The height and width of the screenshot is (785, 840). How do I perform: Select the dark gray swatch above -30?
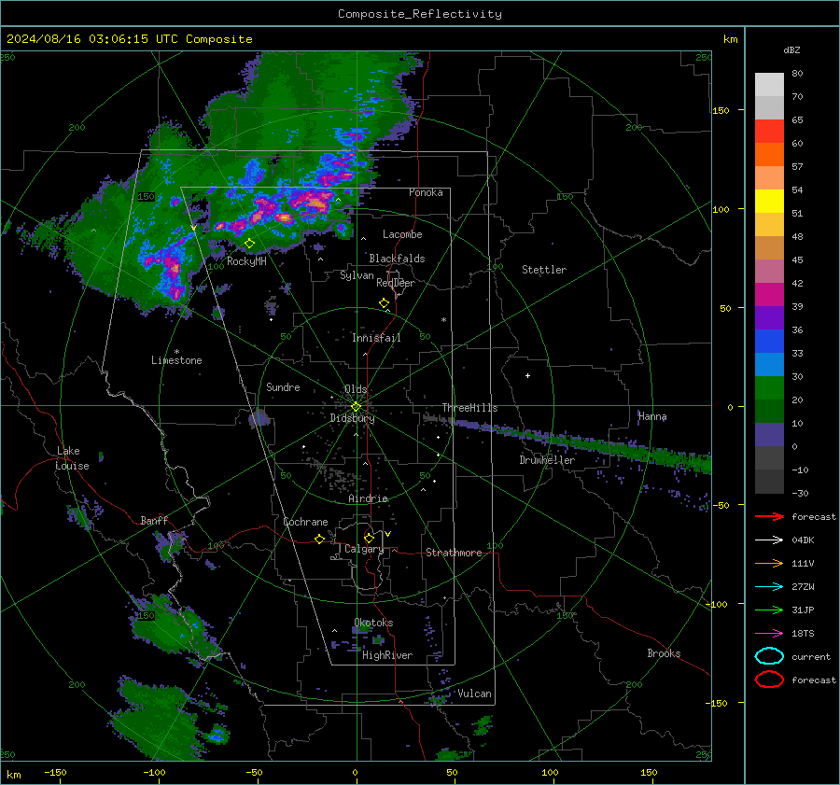pyautogui.click(x=769, y=482)
